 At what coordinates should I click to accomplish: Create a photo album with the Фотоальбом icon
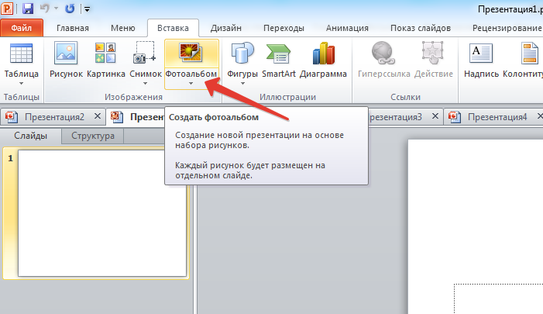point(191,53)
